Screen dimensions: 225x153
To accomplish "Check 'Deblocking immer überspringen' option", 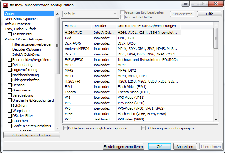I will click(144, 128).
